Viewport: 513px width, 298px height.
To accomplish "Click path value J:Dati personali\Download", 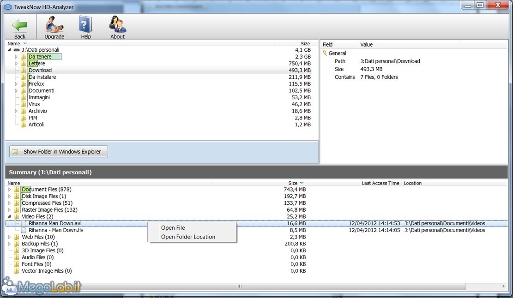I will pyautogui.click(x=390, y=61).
